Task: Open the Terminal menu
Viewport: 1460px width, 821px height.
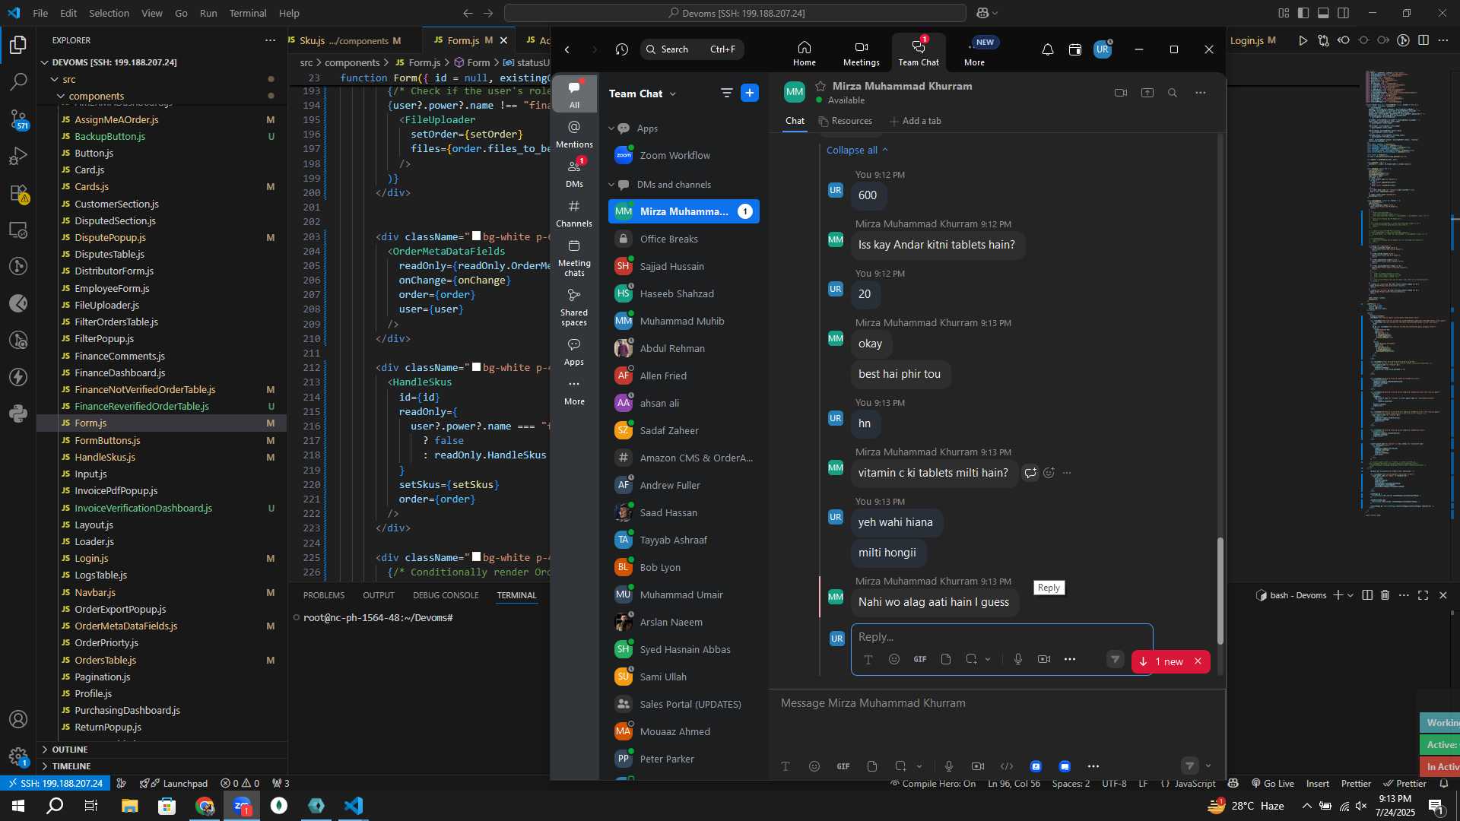Action: [248, 13]
